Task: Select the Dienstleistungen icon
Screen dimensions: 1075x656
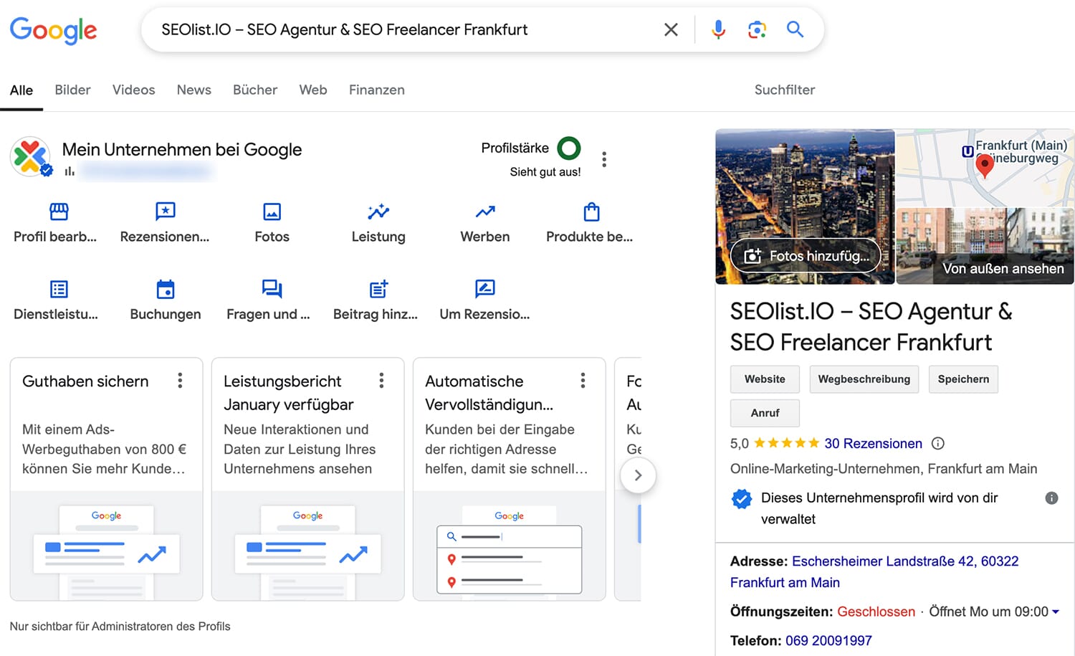Action: 57,289
